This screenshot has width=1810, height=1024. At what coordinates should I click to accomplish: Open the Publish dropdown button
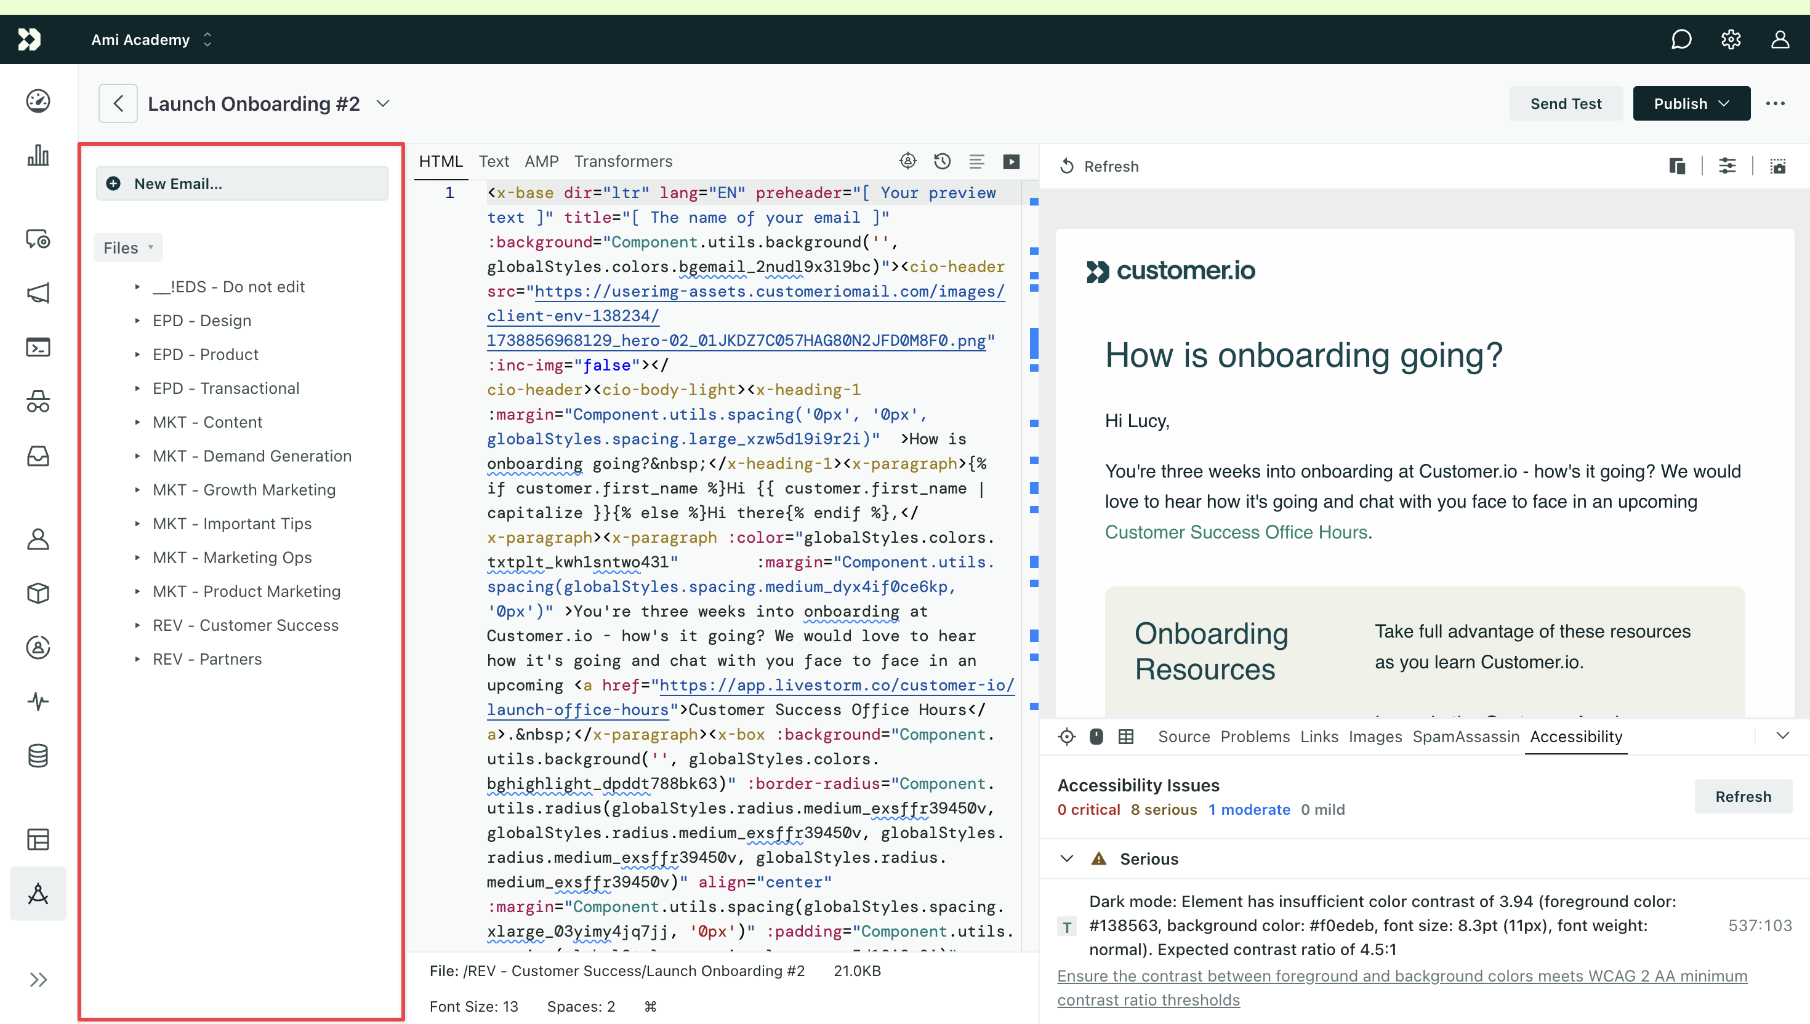[1691, 103]
